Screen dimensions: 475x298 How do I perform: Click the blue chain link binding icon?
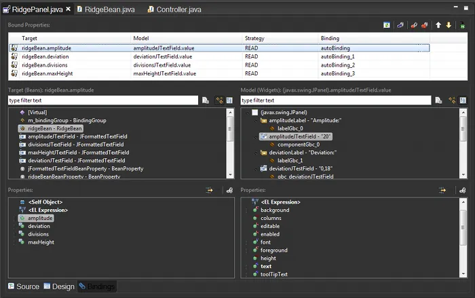[400, 25]
